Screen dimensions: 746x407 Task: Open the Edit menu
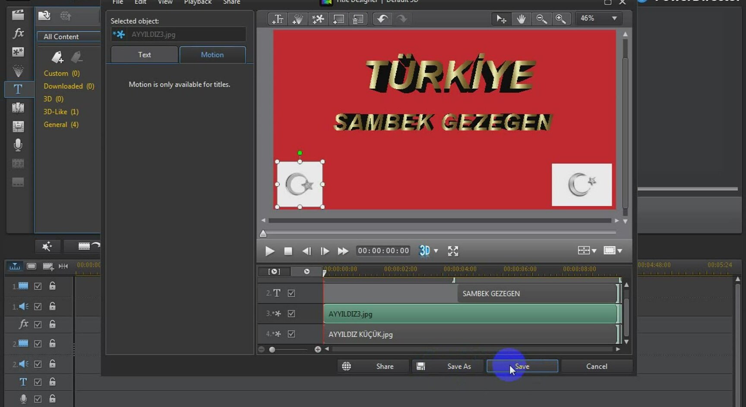coord(140,2)
